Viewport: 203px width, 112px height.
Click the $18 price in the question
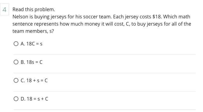point(157,17)
